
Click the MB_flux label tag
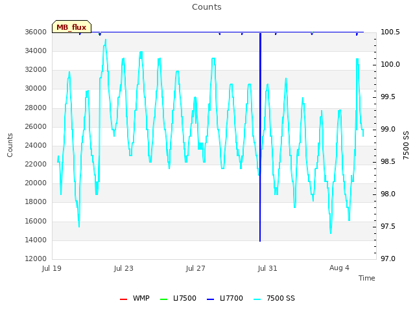point(71,27)
